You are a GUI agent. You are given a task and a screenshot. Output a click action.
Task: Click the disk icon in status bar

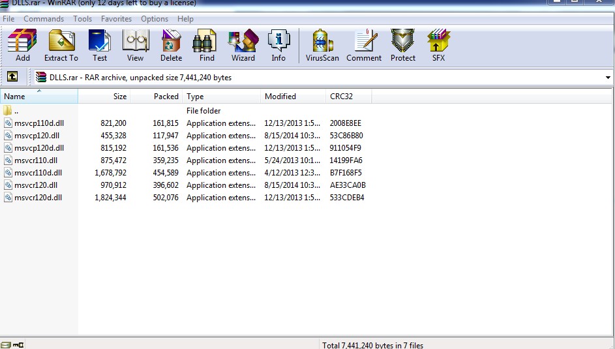tap(5, 345)
